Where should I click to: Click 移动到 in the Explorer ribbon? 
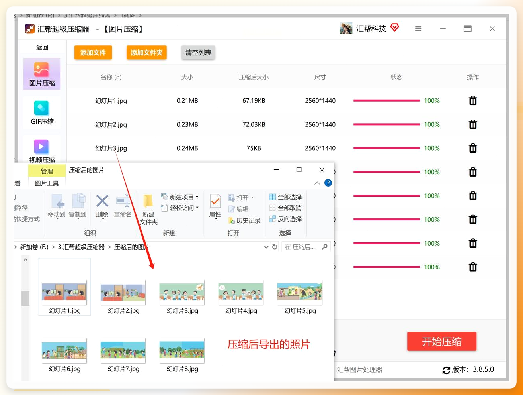click(57, 206)
